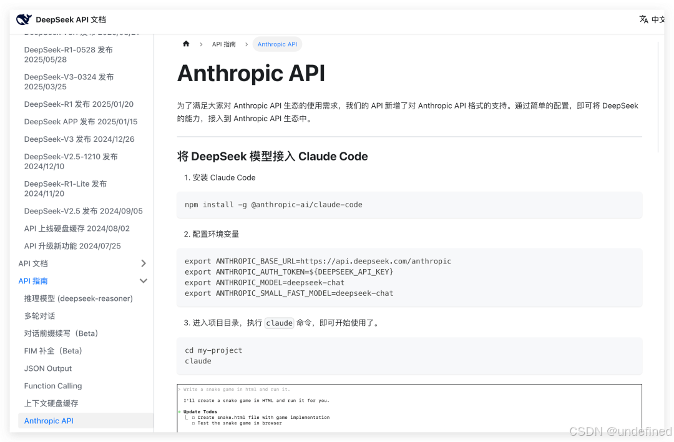Viewport: 674px width, 442px height.
Task: Click the Anthropic API page title
Action: click(251, 73)
